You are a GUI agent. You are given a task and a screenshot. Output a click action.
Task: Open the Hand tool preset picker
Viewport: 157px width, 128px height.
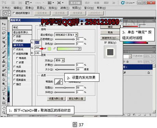tap(9, 13)
